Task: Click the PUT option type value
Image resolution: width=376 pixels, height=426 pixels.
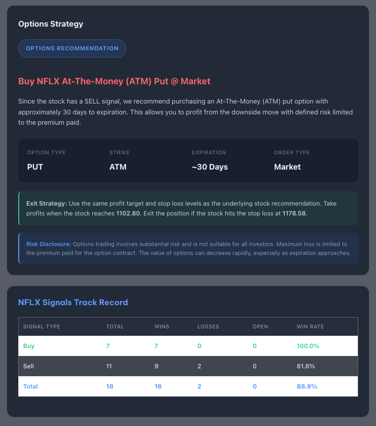Action: click(35, 167)
